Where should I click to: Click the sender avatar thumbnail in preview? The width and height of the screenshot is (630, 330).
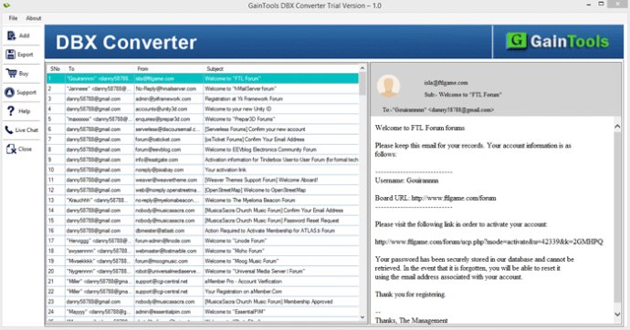[389, 86]
